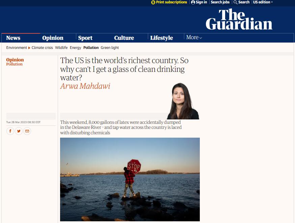This screenshot has height=223, width=295.
Task: Open the Opinion section tab
Action: click(53, 38)
